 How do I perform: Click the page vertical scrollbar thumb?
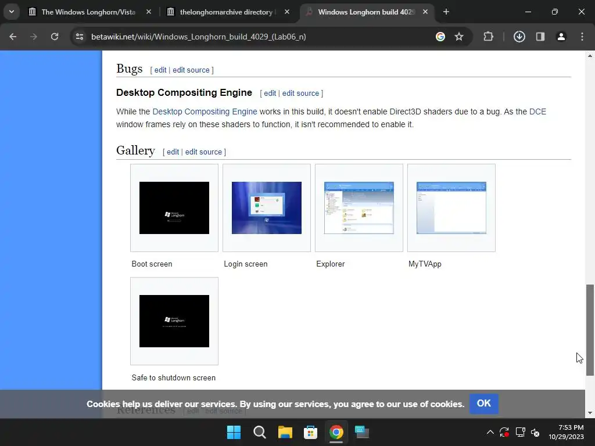point(590,330)
